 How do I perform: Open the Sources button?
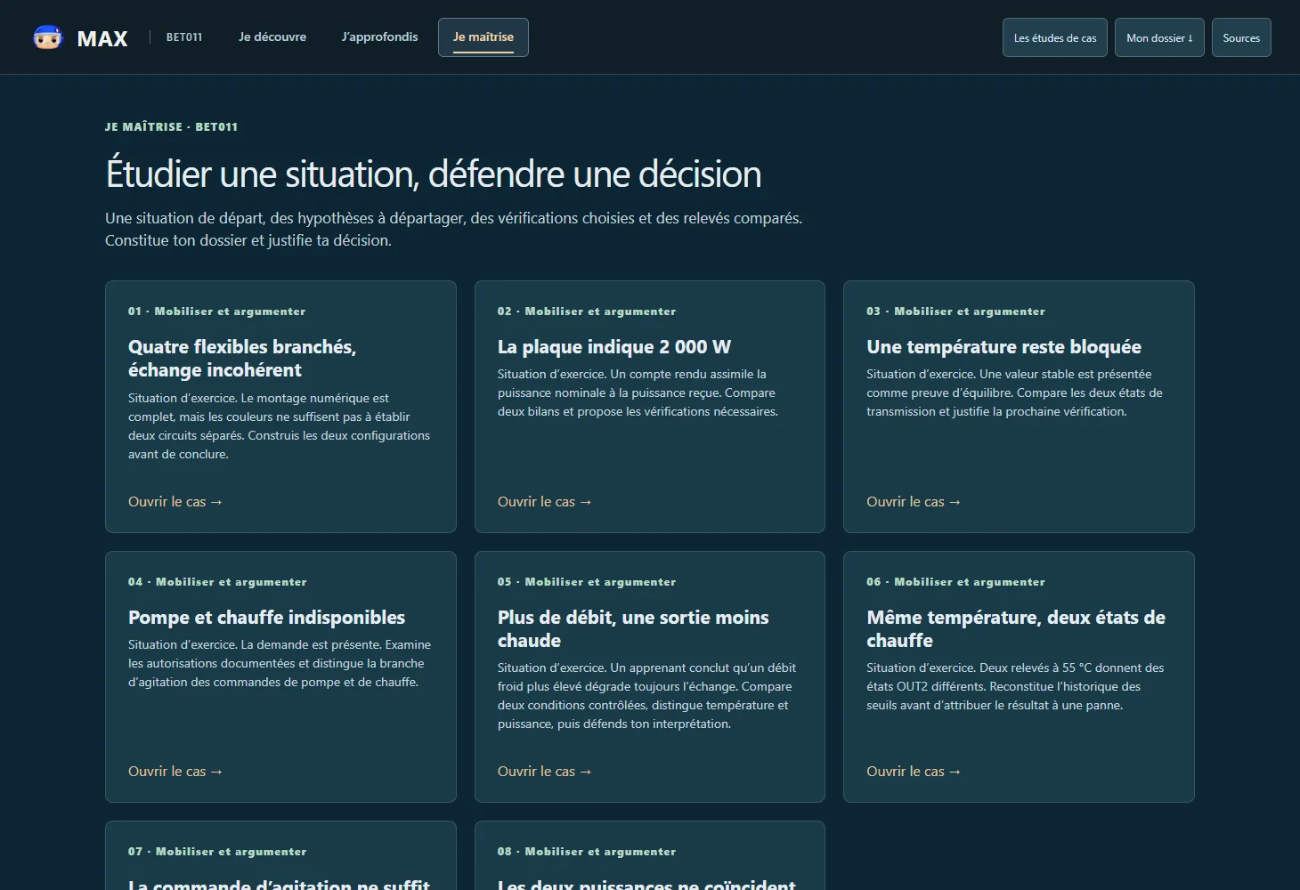(1241, 37)
